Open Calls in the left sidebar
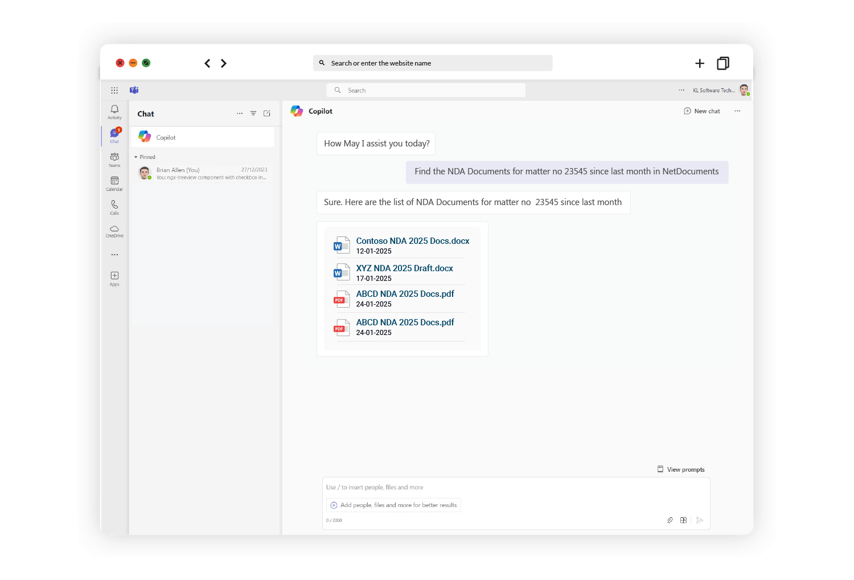 pos(114,207)
